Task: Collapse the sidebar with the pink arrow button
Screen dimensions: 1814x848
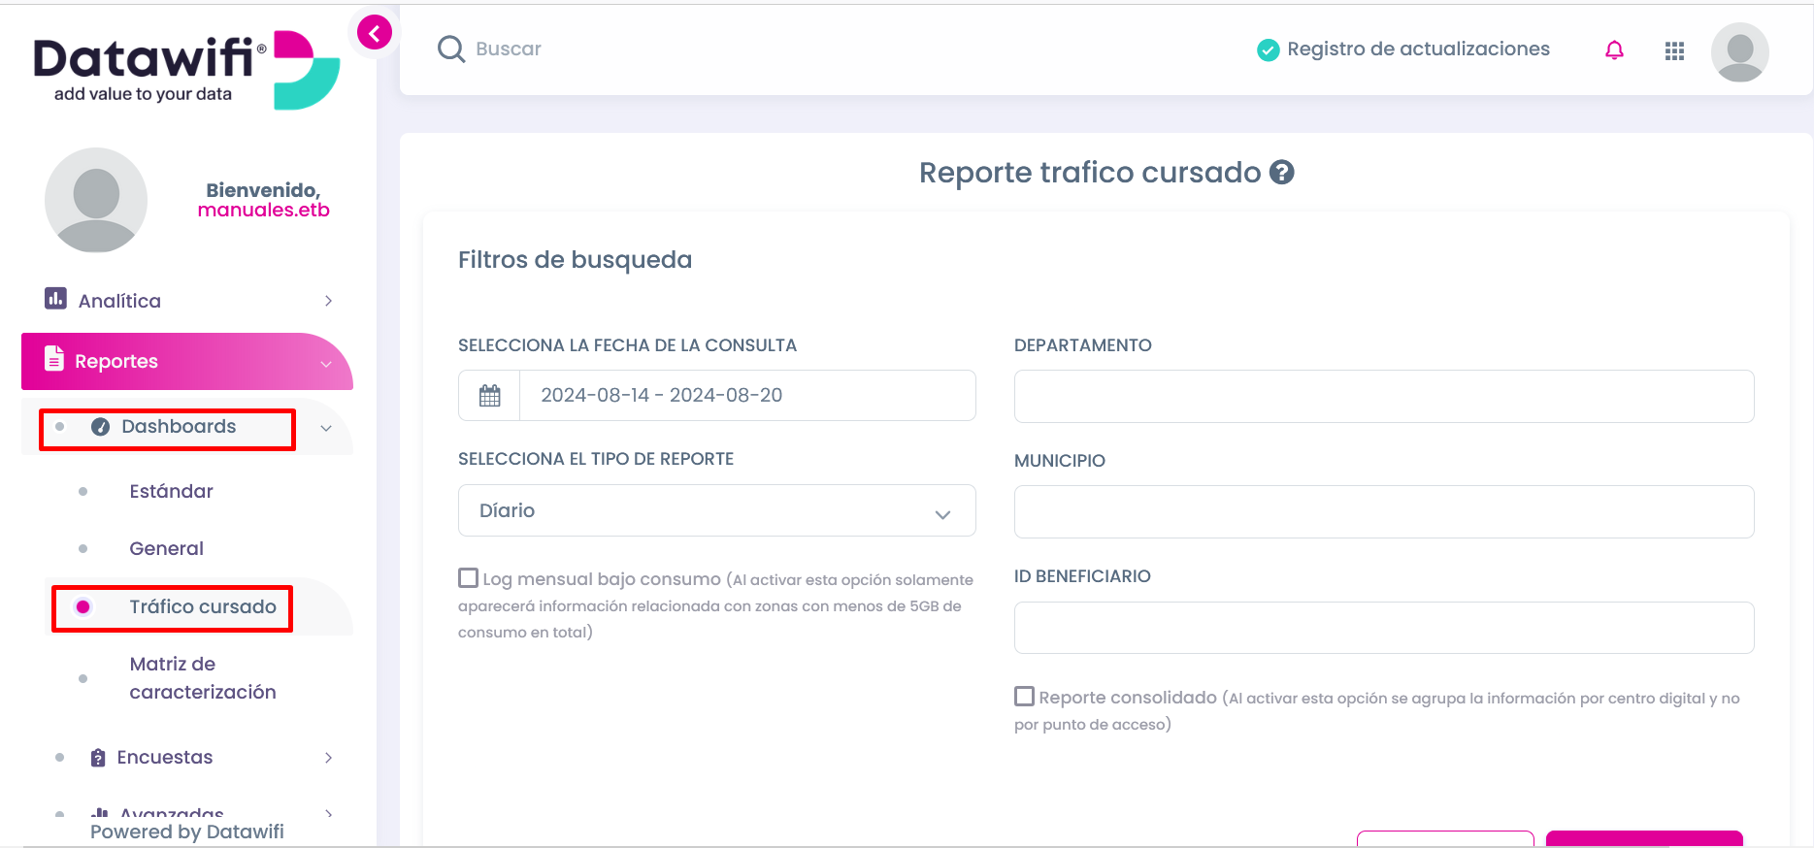Action: 375,33
